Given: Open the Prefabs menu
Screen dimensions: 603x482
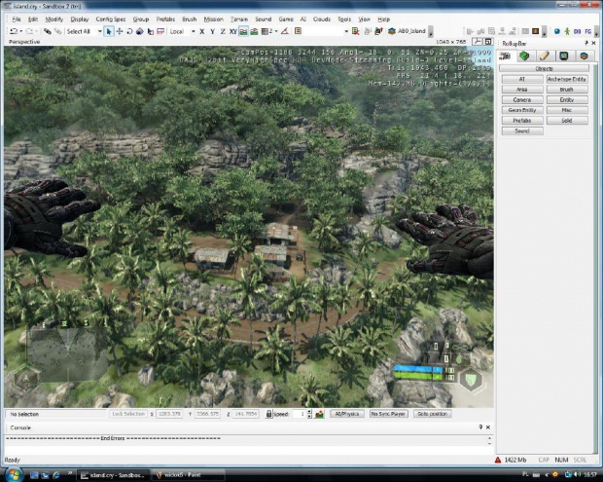Looking at the screenshot, I should 165,19.
